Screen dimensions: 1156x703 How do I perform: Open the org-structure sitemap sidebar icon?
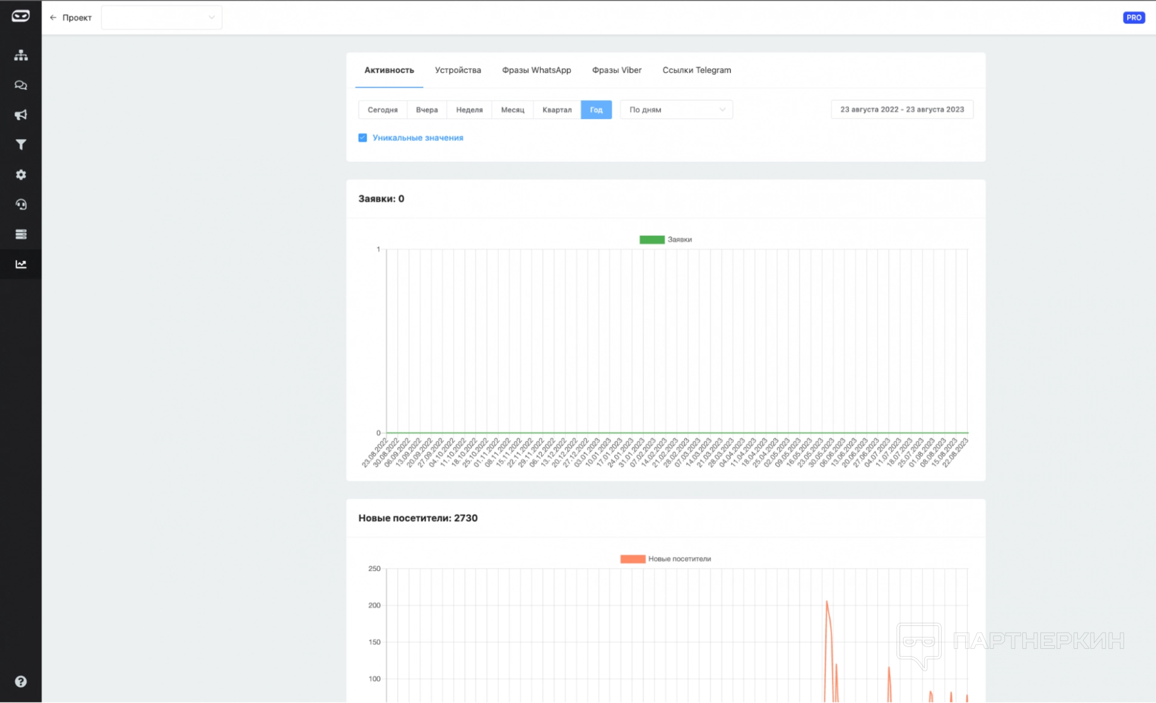(x=21, y=55)
